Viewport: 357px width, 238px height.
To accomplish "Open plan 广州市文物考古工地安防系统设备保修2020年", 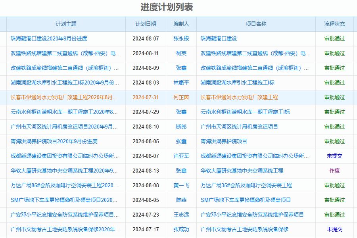I will [65, 230].
